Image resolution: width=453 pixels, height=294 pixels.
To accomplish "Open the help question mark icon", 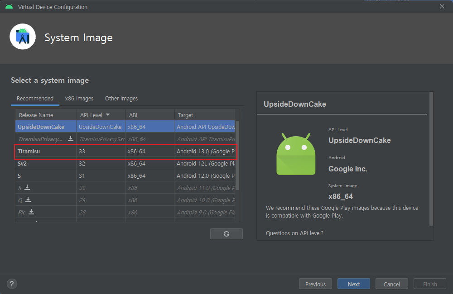I will pos(12,284).
